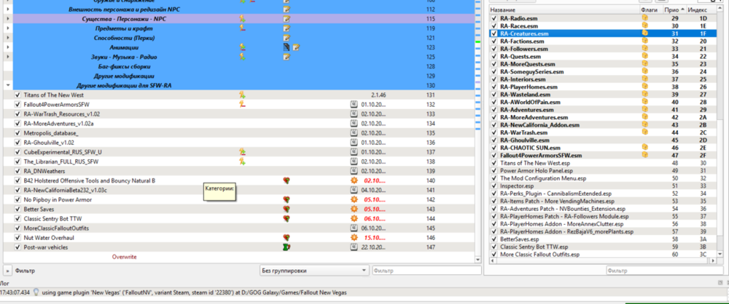Click the log entry about New Vegas plugin
The height and width of the screenshot is (304, 729).
click(194, 293)
